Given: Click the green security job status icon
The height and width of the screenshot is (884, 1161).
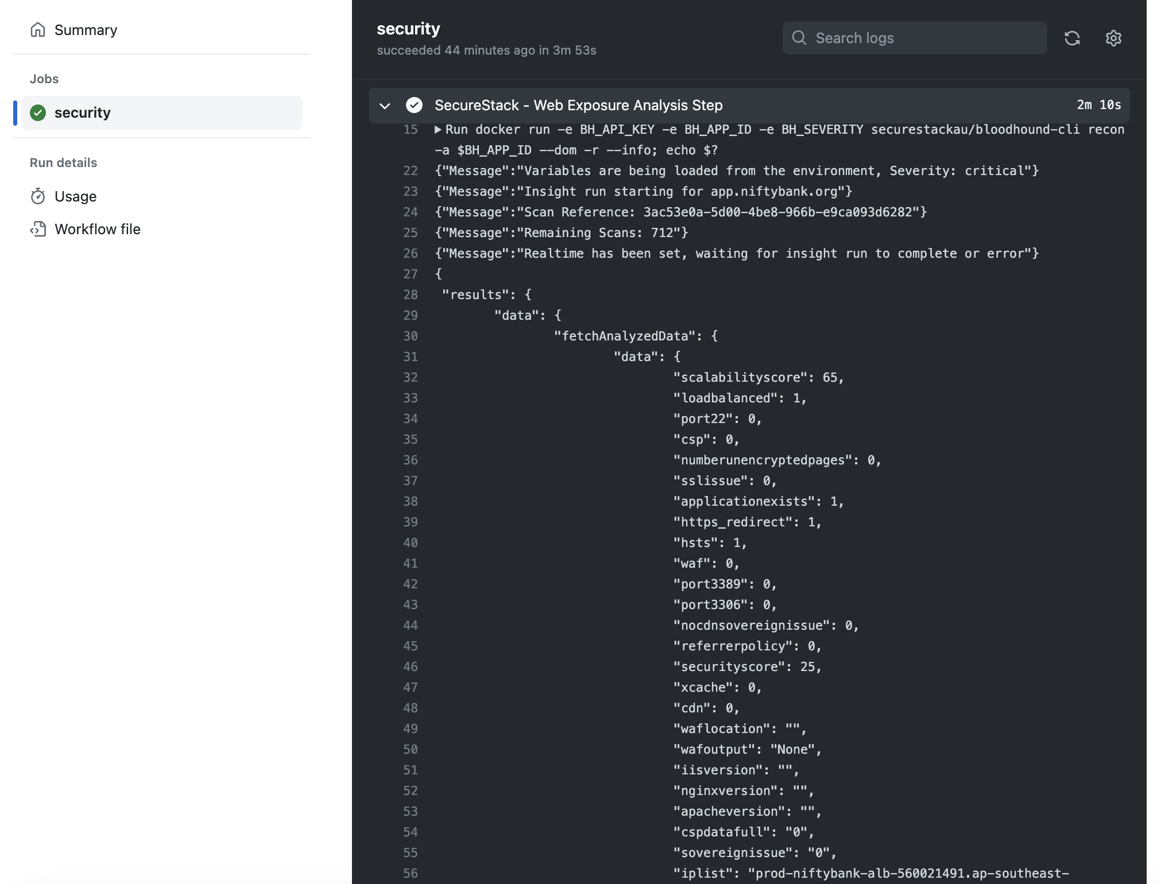Looking at the screenshot, I should pyautogui.click(x=38, y=113).
